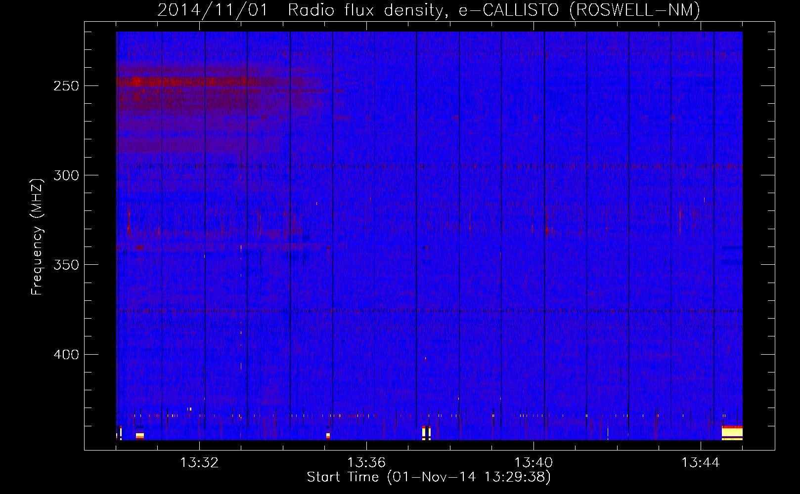Image resolution: width=800 pixels, height=494 pixels.
Task: Click the 13:40 time axis label
Action: (533, 463)
